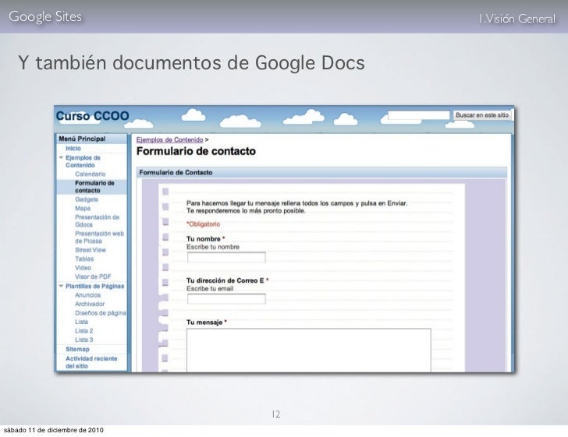Open the Lista 2 page
568x437 pixels.
pos(84,331)
